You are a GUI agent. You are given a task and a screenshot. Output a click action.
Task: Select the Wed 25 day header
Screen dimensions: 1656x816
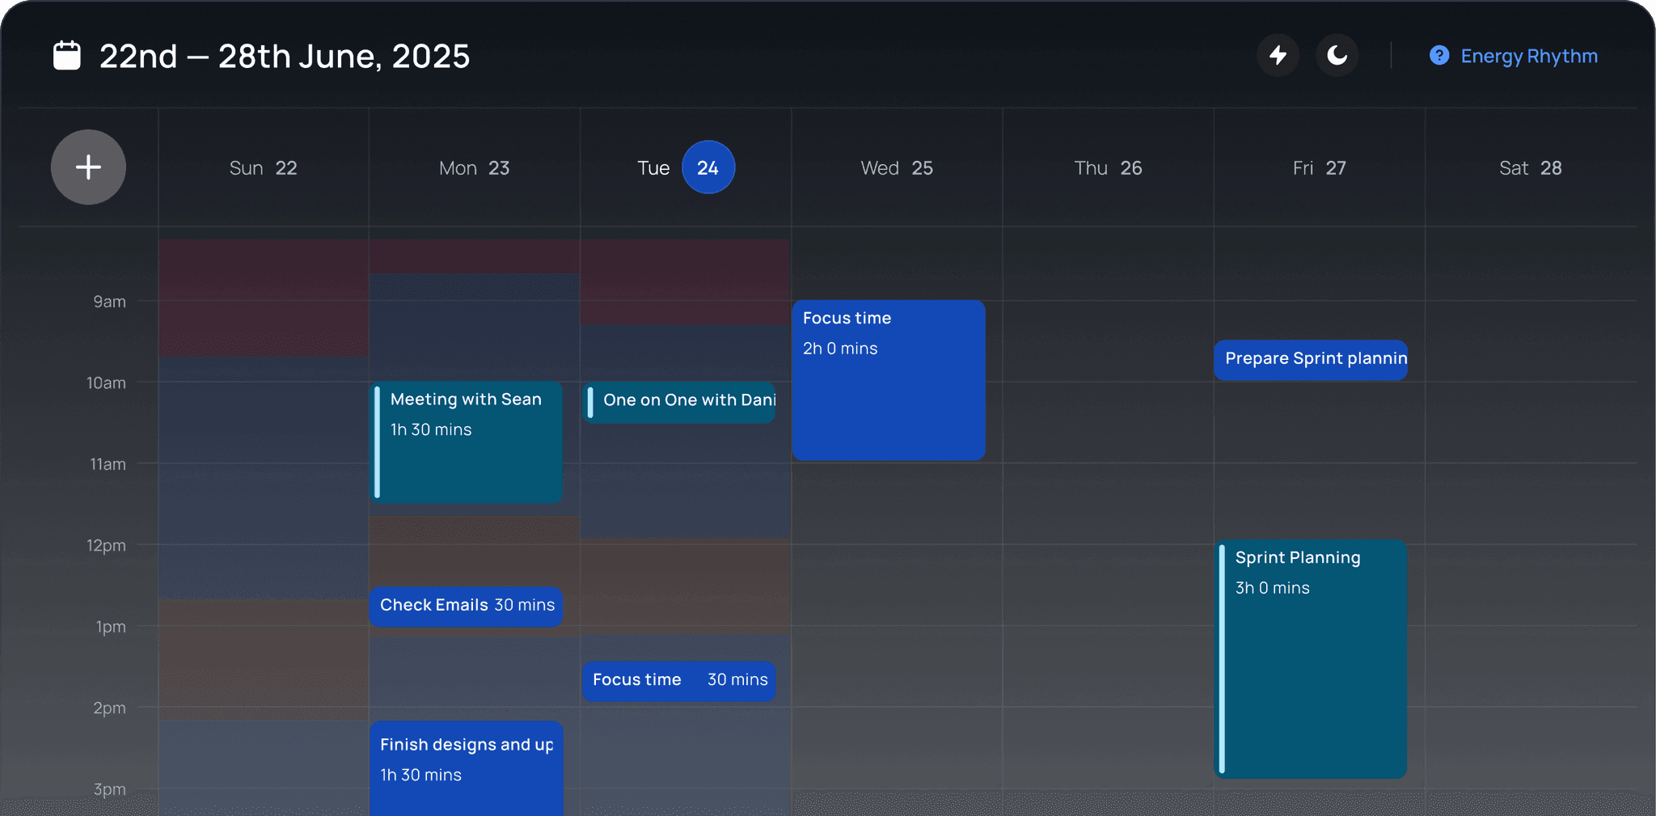point(897,167)
